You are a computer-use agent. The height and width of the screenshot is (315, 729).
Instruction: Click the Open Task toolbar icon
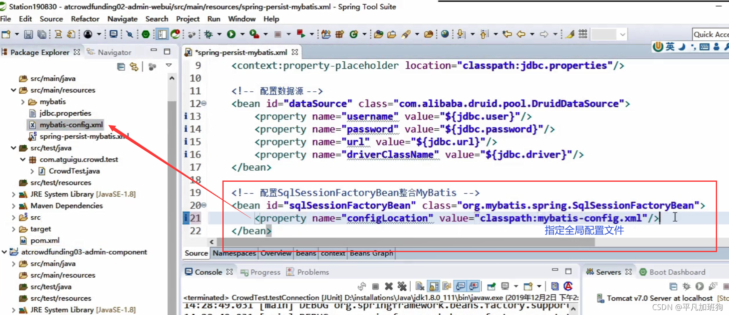[x=392, y=35]
